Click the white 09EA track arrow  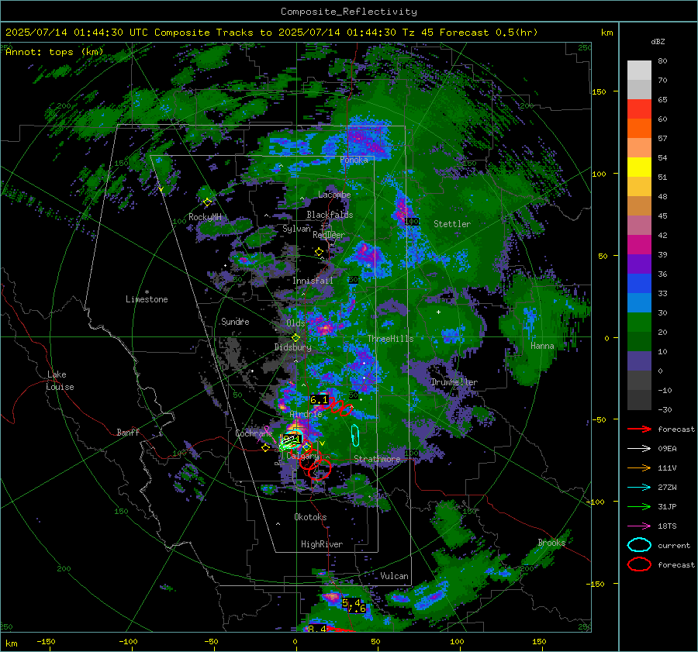[639, 449]
